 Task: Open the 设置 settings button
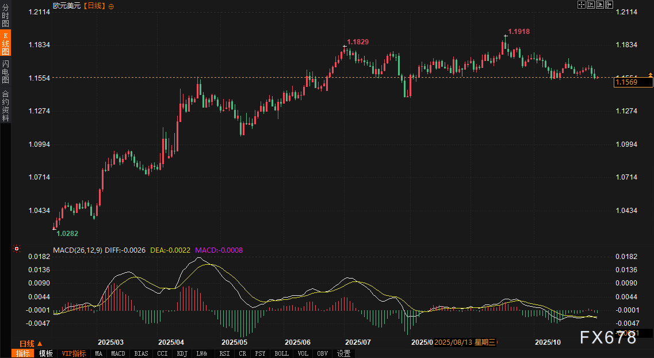[344, 353]
